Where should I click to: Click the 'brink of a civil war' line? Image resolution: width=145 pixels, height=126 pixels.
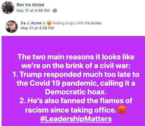(x=76, y=66)
